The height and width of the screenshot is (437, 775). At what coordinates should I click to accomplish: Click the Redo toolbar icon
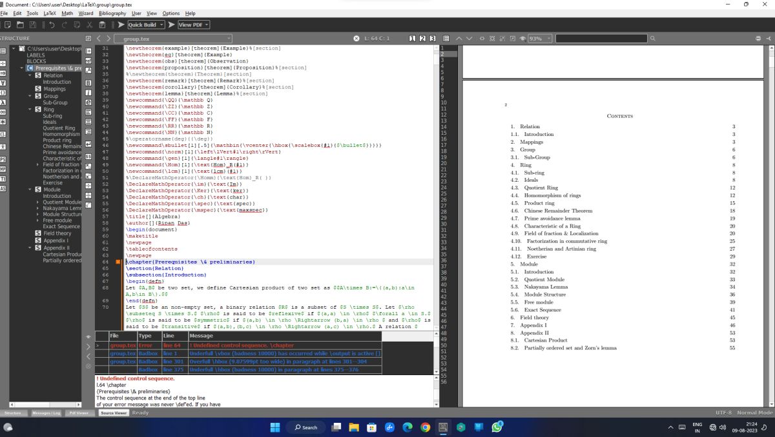[x=65, y=24]
